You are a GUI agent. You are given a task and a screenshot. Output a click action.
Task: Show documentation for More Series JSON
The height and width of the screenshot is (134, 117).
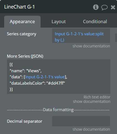[x=92, y=101]
